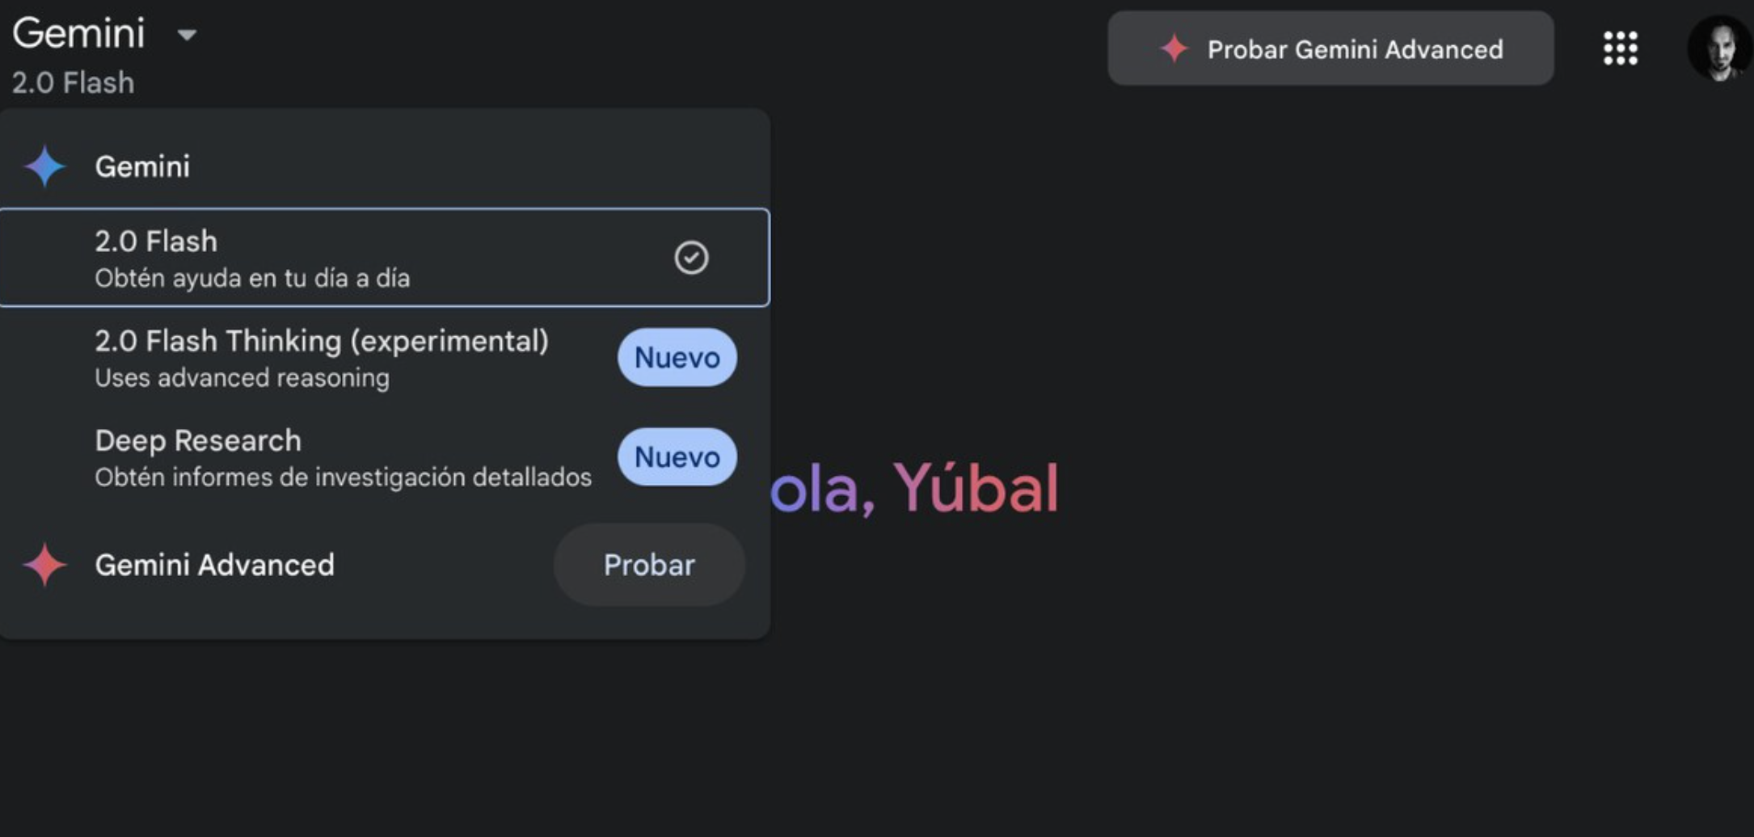This screenshot has width=1754, height=837.
Task: Click the red Gemini Advanced sparkle in menu
Action: point(44,565)
